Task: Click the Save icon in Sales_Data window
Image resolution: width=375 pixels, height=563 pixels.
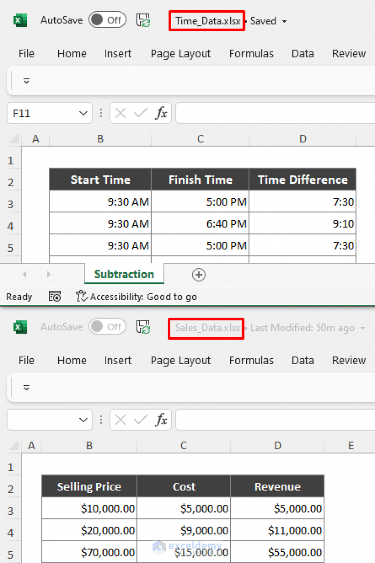Action: (x=143, y=326)
